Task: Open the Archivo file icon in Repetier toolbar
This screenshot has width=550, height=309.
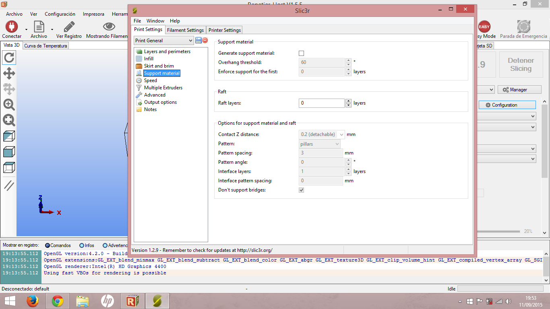Action: (39, 27)
